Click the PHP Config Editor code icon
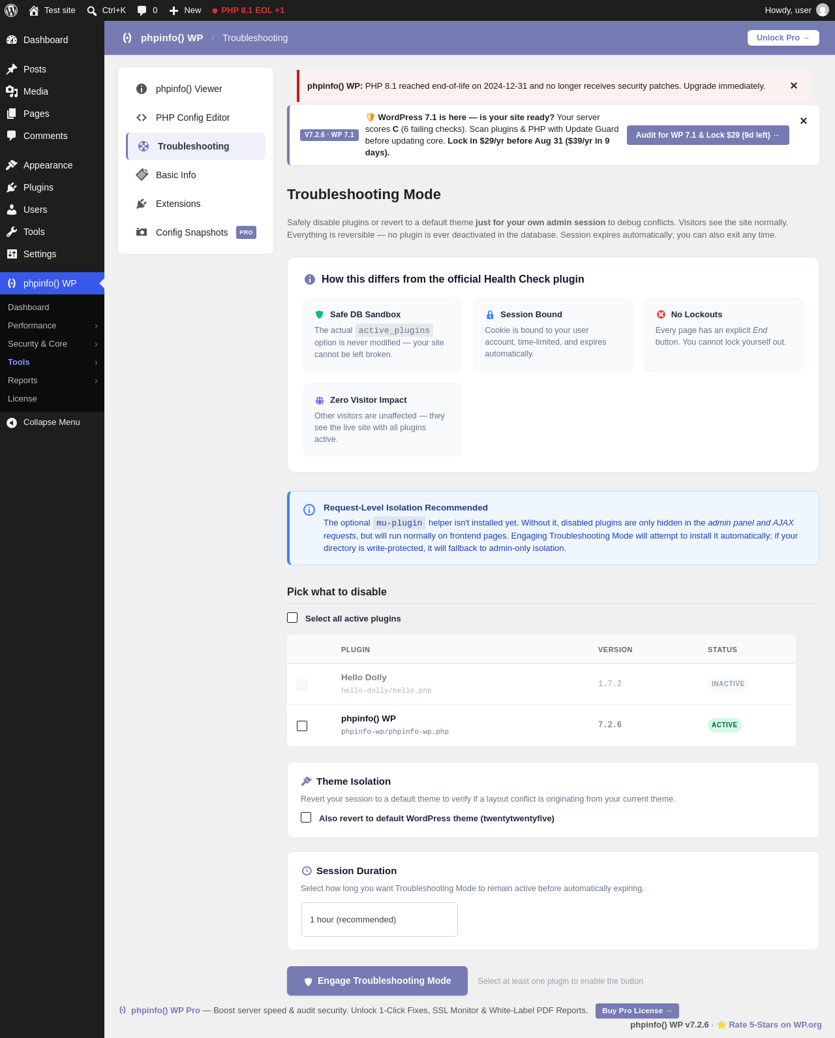This screenshot has width=835, height=1038. pyautogui.click(x=142, y=118)
